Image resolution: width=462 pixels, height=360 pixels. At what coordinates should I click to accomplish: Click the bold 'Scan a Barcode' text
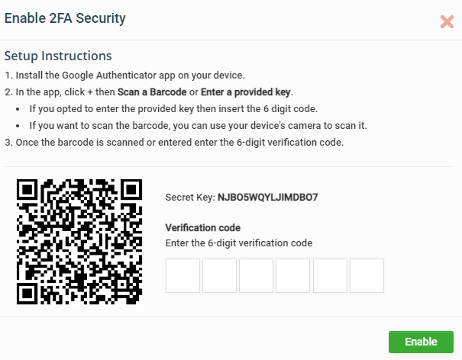[x=152, y=92]
